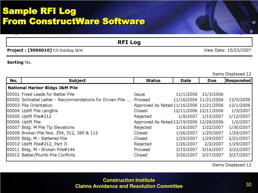
Task: Click the date cell 1/8/2007
Action: coord(188,116)
